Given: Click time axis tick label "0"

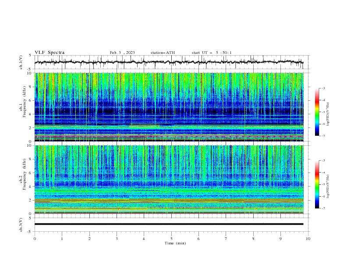Looking at the screenshot, I should [35, 239].
